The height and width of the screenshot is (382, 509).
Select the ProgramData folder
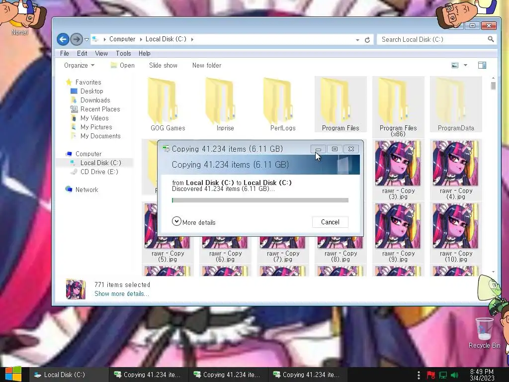tap(456, 104)
